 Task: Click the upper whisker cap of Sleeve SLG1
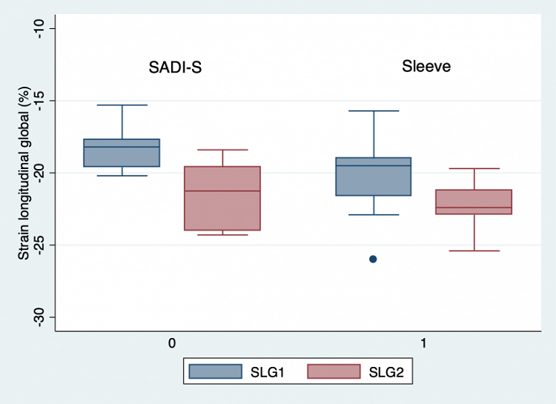coord(374,110)
